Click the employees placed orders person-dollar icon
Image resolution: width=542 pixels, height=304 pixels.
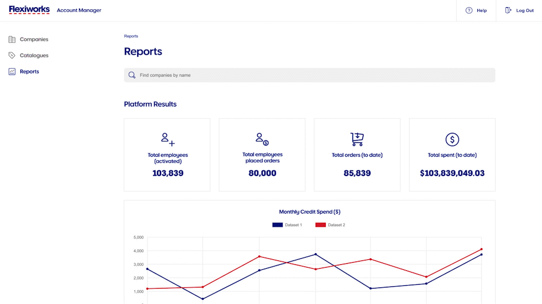[x=262, y=139]
